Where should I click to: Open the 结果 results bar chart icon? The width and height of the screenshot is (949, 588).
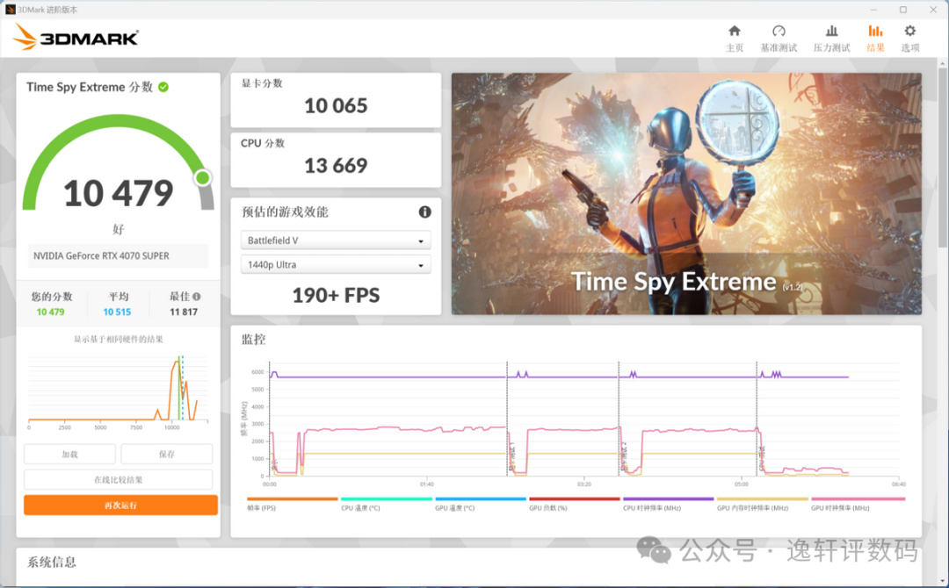tap(875, 31)
